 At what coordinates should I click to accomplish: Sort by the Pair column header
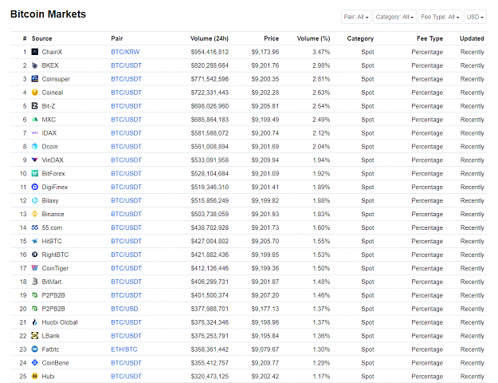click(x=117, y=38)
